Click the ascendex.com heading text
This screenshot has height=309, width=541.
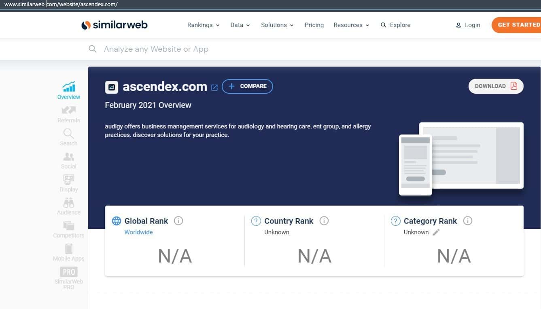(x=165, y=87)
